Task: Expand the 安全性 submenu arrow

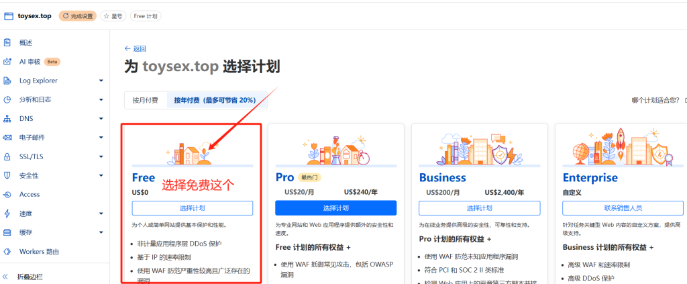Action: coord(101,176)
